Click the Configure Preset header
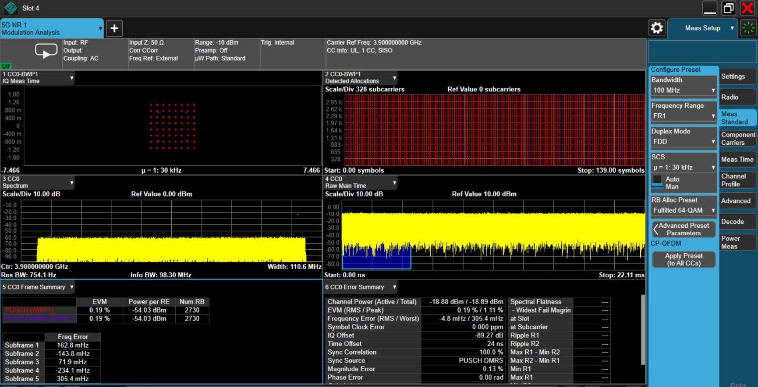 (x=676, y=70)
